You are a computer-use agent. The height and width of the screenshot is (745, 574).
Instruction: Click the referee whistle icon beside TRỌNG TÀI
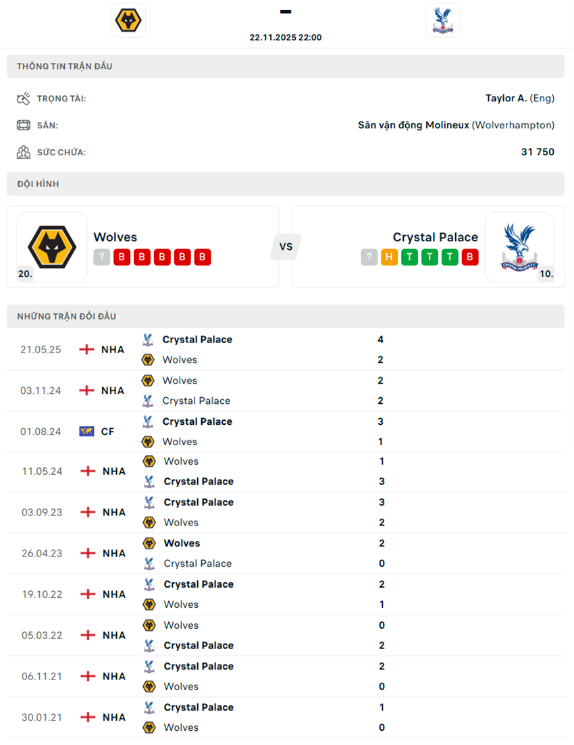coord(24,97)
